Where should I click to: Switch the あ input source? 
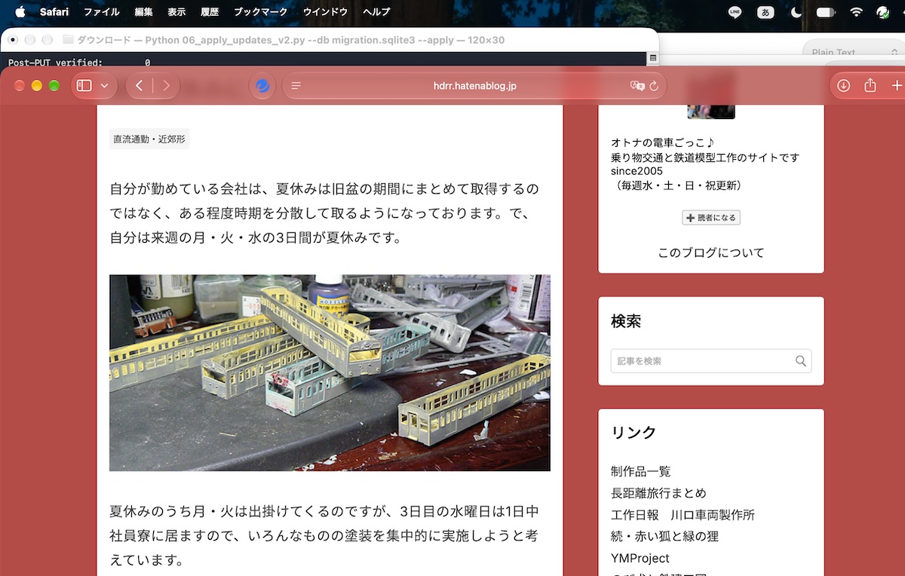pos(766,12)
